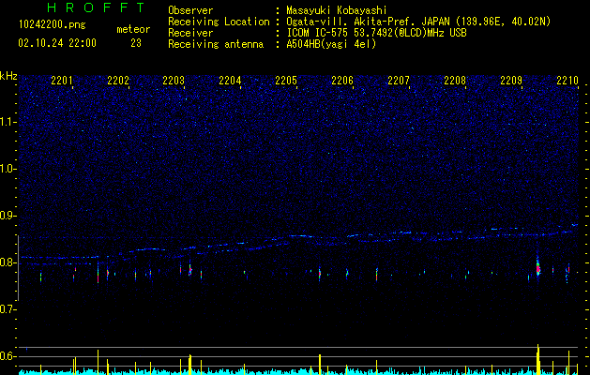This screenshot has height=375, width=590.
Task: Click the 2203 time marker
Action: pos(174,81)
